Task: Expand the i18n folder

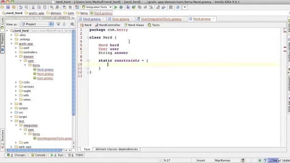Action: [16, 82]
